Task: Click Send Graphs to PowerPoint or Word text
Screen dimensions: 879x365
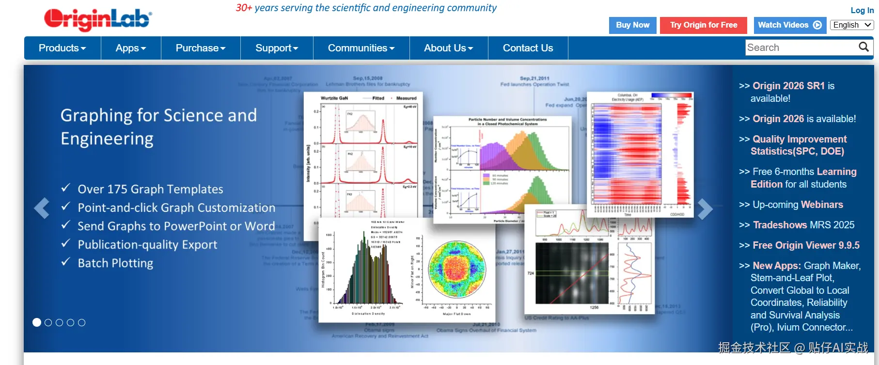Action: click(x=176, y=226)
